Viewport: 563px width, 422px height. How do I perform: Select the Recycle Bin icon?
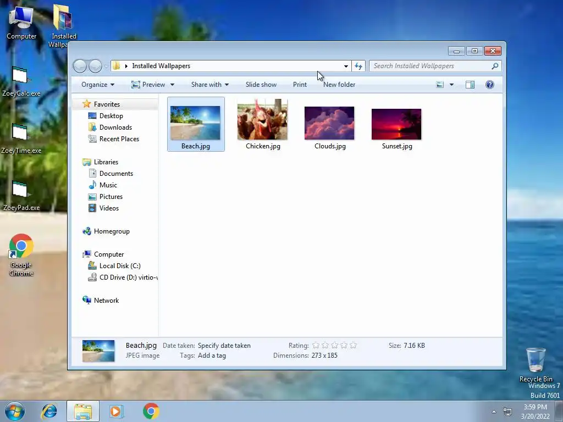point(536,365)
